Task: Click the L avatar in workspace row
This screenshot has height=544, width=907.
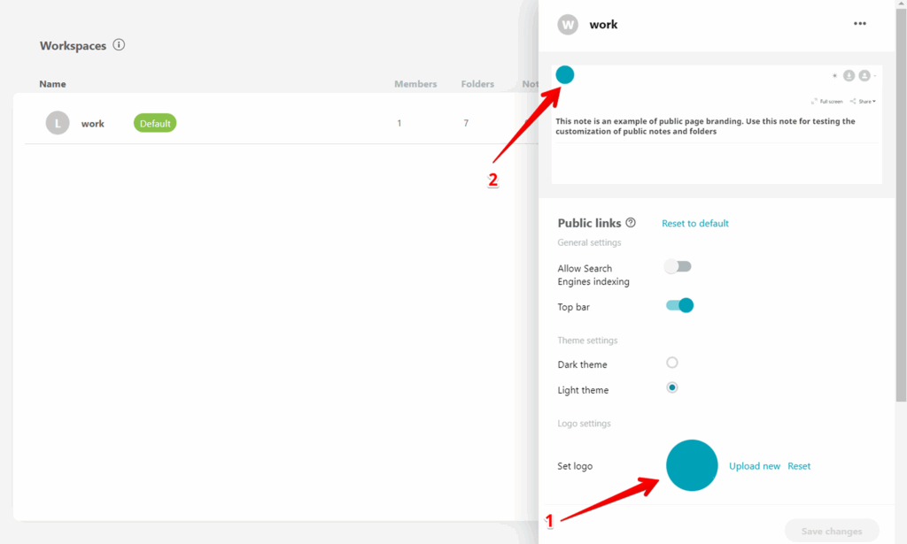Action: point(58,123)
